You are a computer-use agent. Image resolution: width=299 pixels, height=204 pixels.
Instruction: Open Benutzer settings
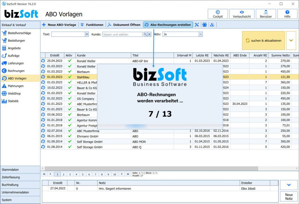coord(266,14)
